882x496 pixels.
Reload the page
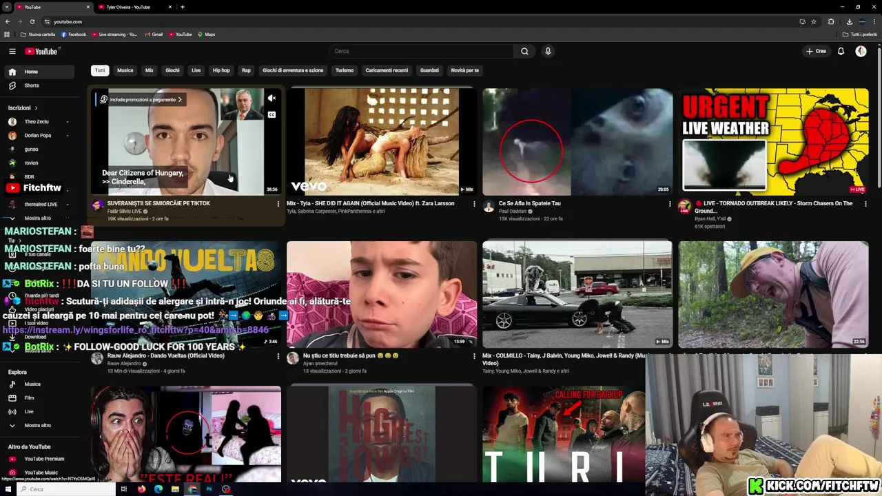[34, 21]
